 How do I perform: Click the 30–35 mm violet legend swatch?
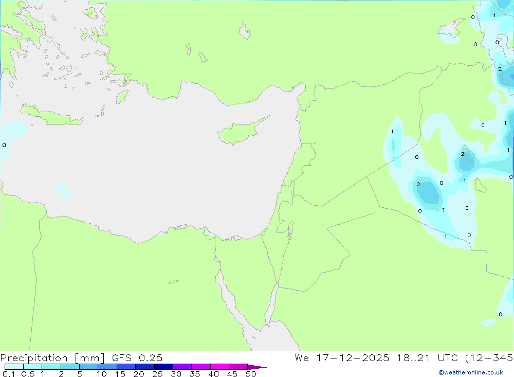(182, 367)
